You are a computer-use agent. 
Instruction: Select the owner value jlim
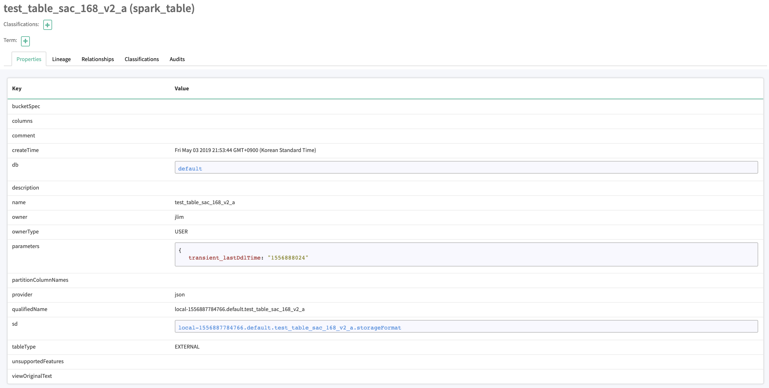pos(179,217)
